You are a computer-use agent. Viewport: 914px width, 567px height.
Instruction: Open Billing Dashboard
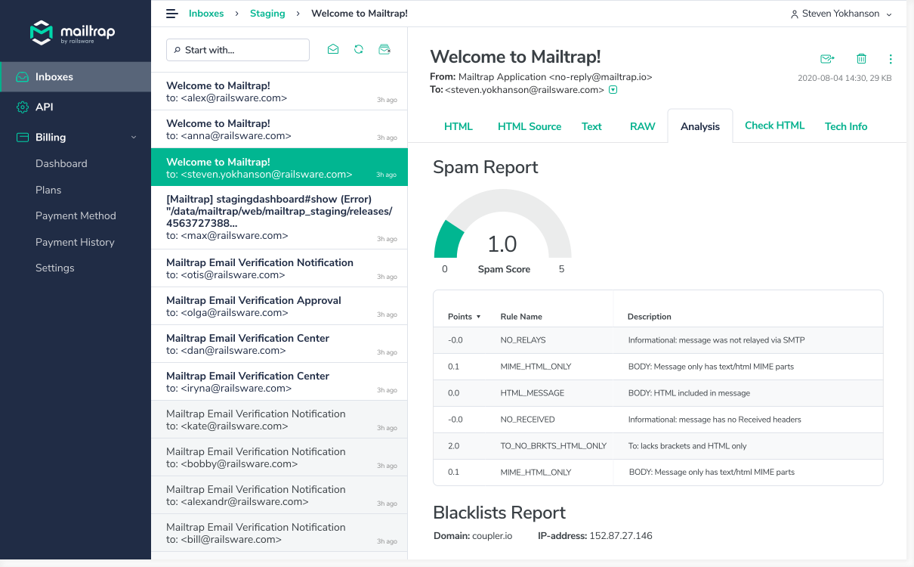(x=61, y=163)
